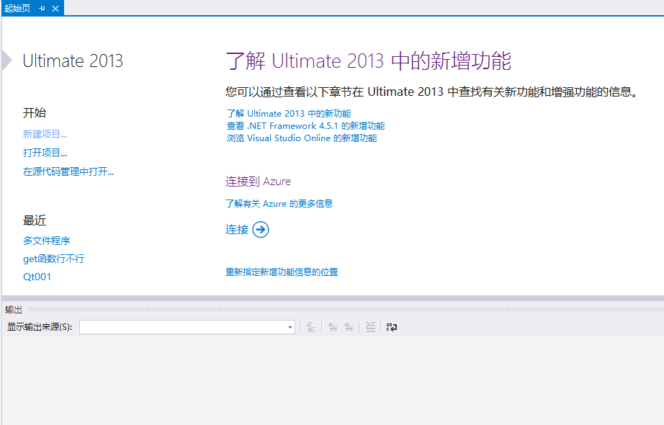664x425 pixels.
Task: Select the word wrap icon in output toolbar
Action: tap(391, 327)
